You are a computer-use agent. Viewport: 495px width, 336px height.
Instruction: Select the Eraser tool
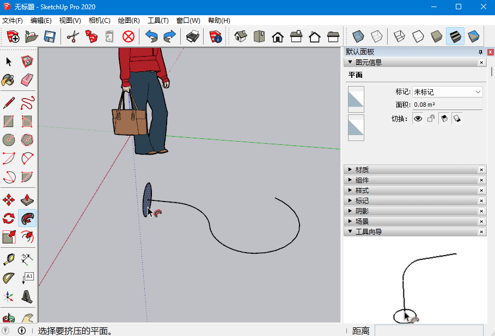(x=27, y=80)
